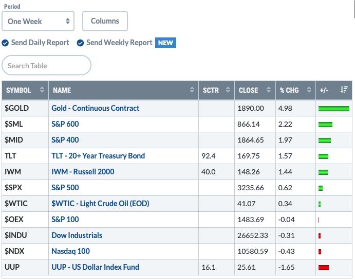Click the close value 10580.59
355x280 pixels.
point(253,251)
